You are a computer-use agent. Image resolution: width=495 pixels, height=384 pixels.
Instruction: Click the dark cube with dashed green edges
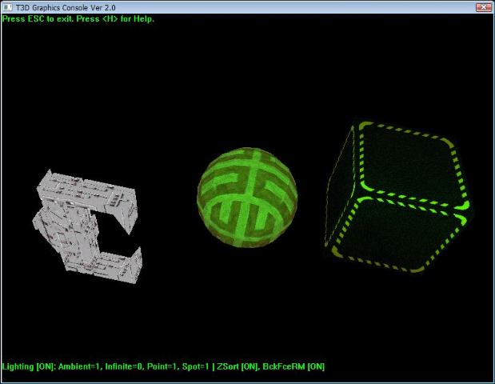pos(398,198)
